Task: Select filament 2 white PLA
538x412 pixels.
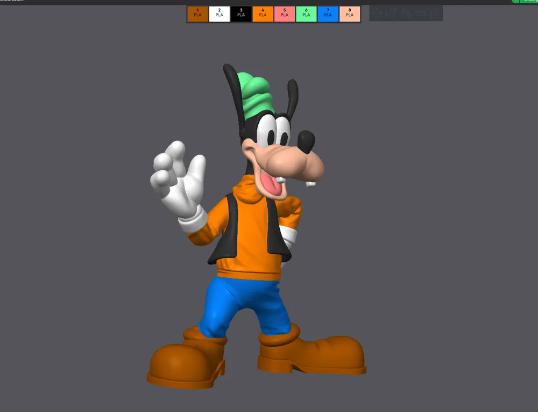Action: pyautogui.click(x=220, y=13)
